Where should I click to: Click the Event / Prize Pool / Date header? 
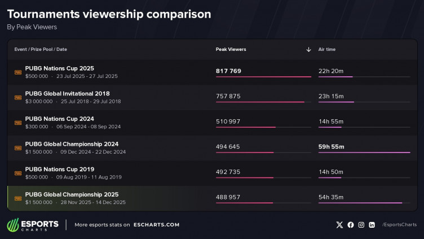(x=41, y=50)
